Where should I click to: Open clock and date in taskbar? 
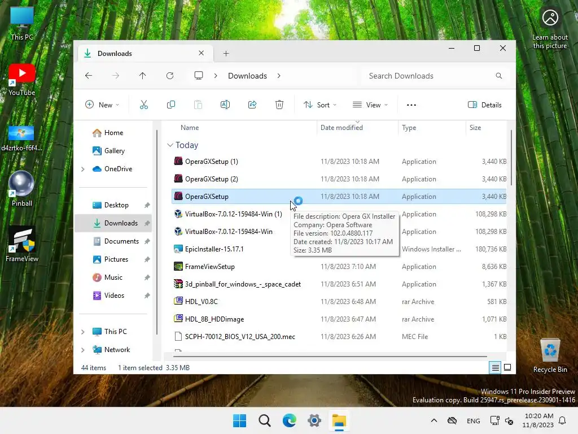click(538, 420)
